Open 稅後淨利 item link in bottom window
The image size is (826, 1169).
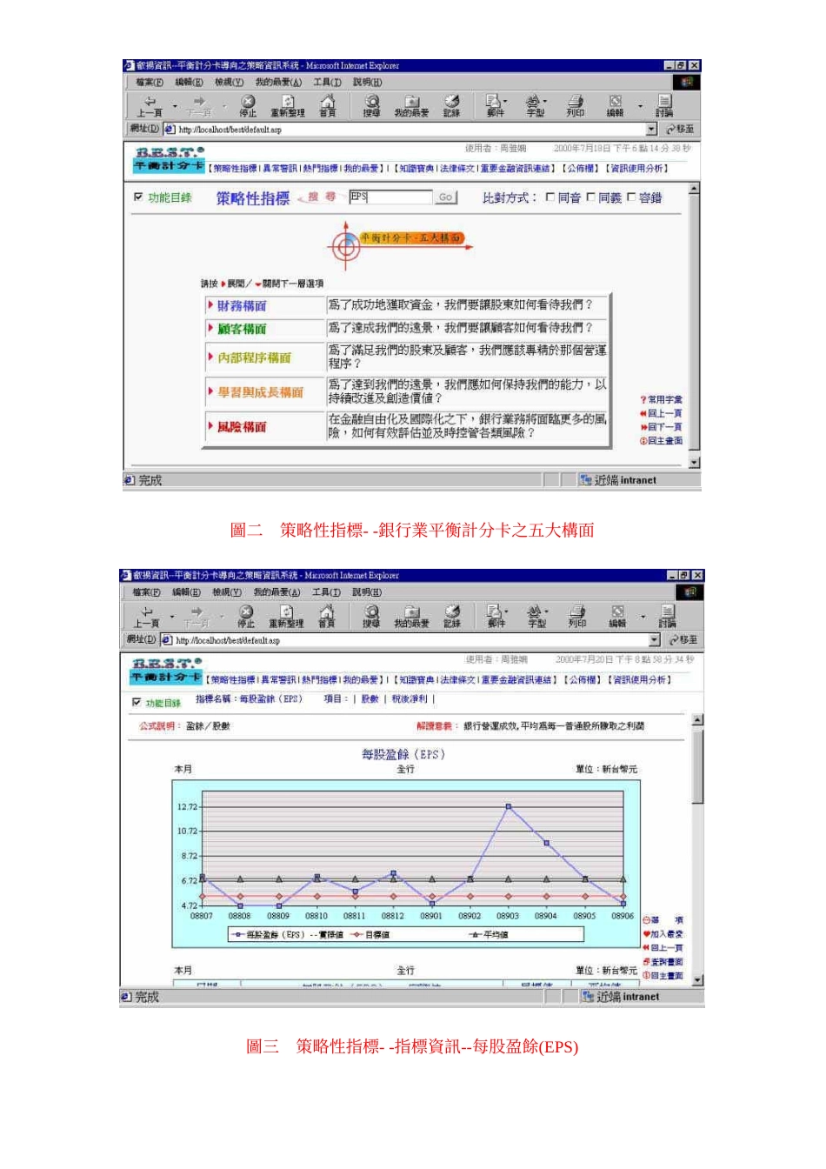(x=410, y=699)
